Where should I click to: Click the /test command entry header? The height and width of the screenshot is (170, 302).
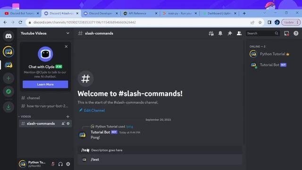coord(160,150)
